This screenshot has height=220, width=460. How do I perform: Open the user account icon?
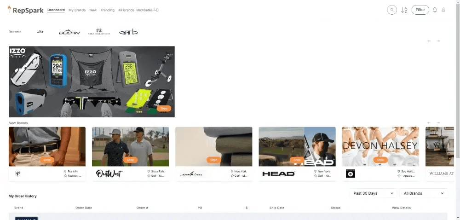pos(443,10)
